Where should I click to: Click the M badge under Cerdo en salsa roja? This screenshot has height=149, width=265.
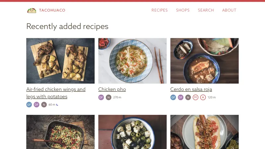(x=195, y=97)
